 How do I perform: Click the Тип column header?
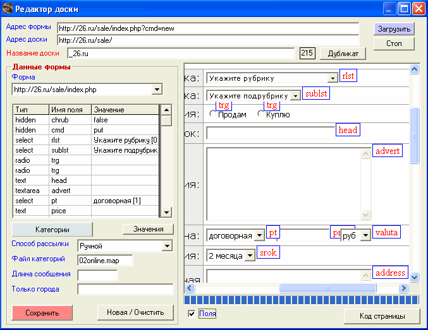[31, 110]
